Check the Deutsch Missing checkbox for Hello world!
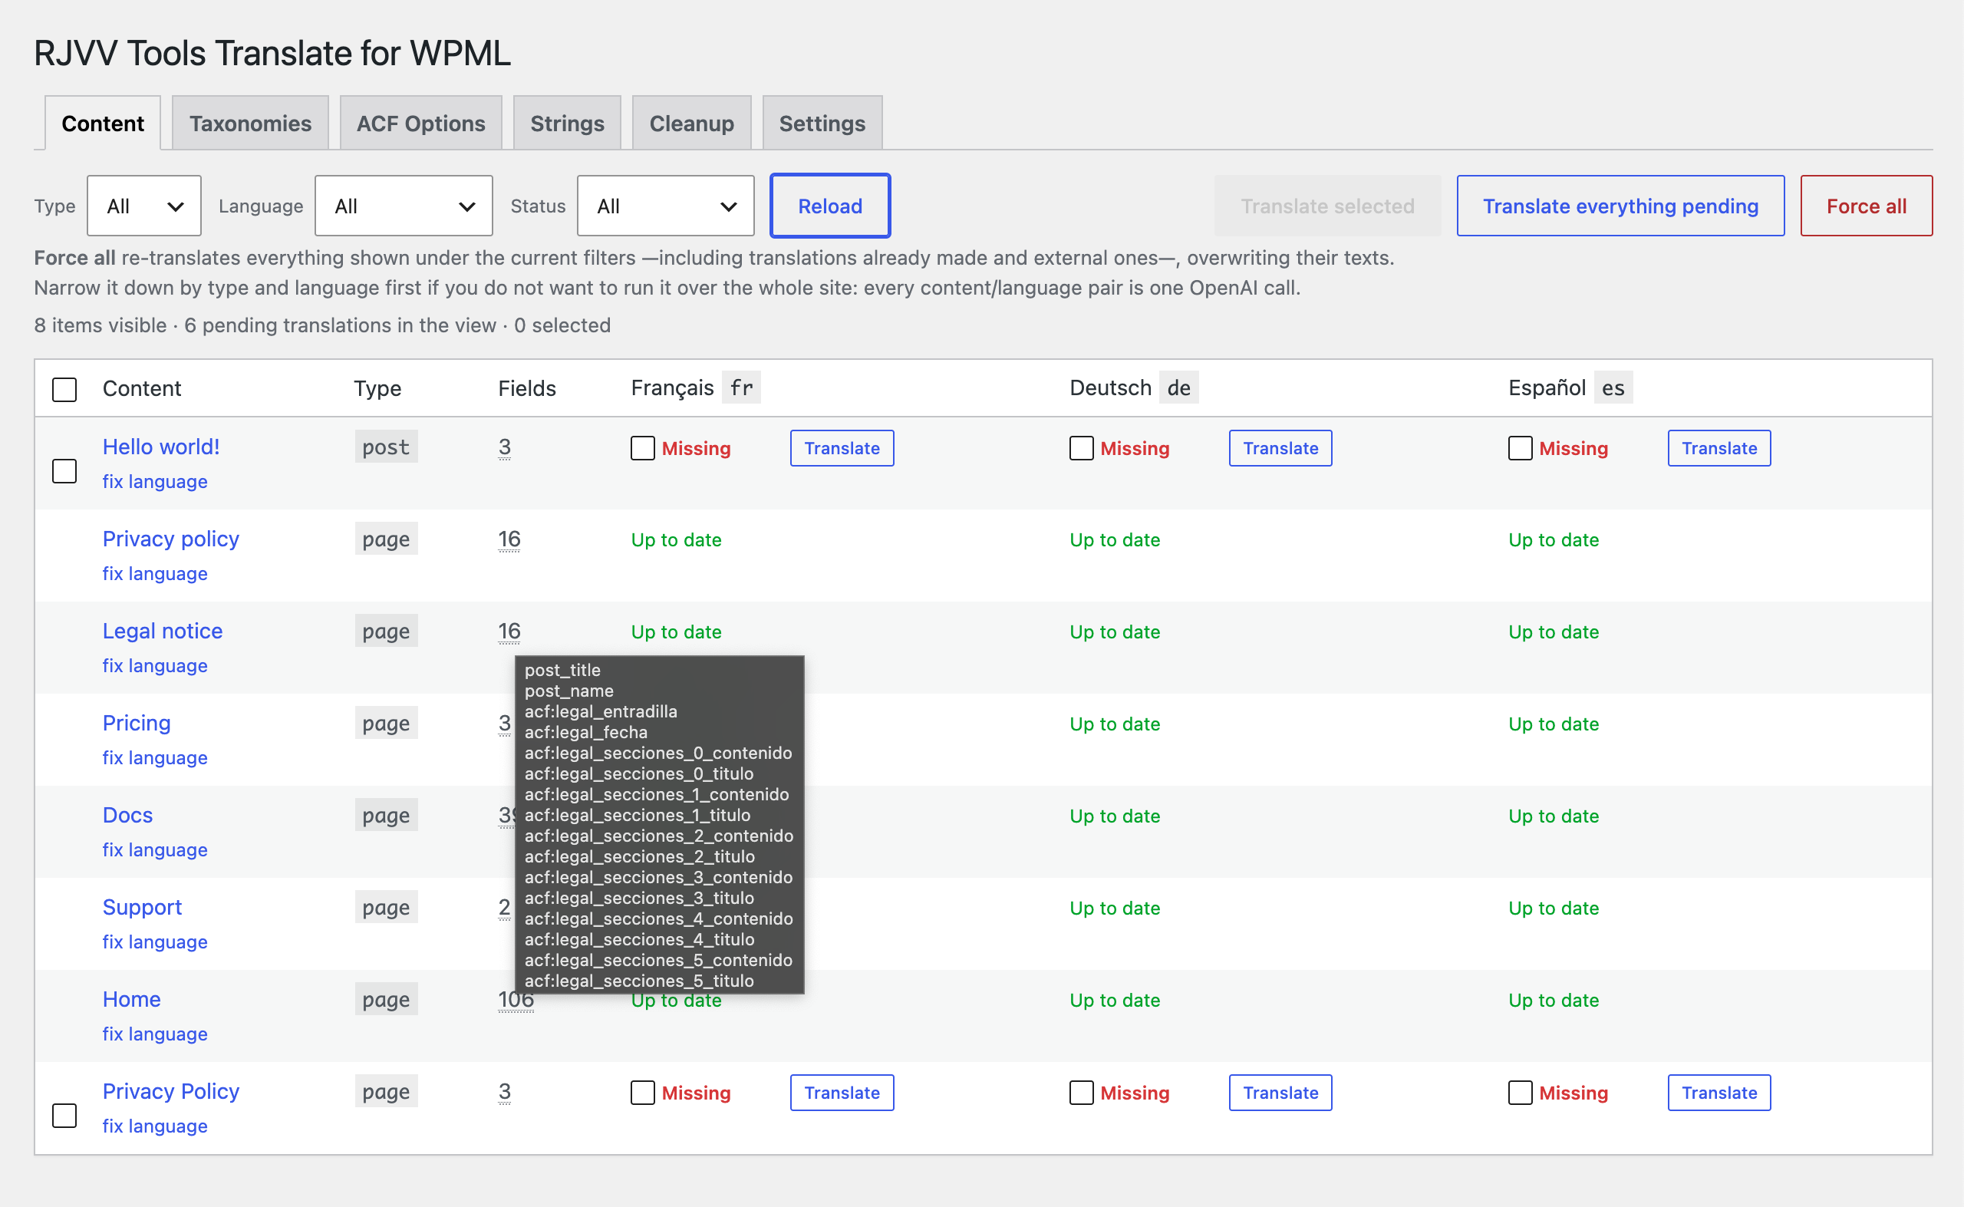 [x=1082, y=448]
